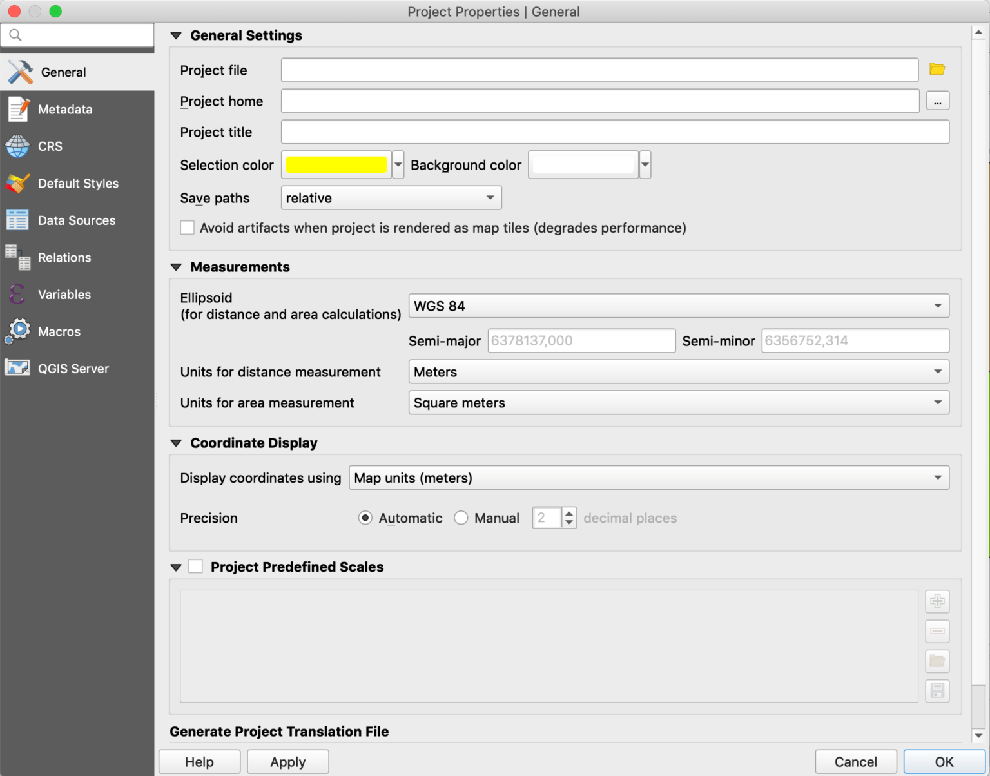
Task: Click the Data Sources table icon
Action: (17, 220)
